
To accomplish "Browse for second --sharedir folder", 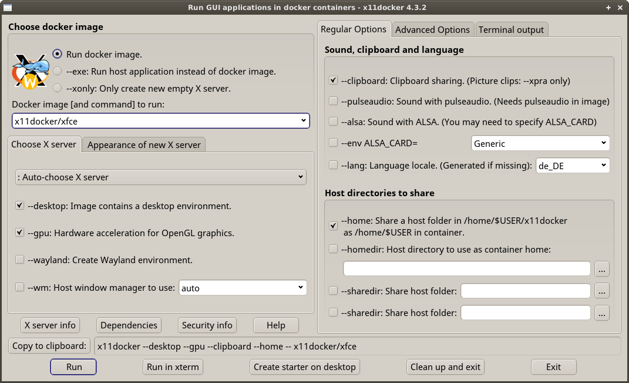I will pyautogui.click(x=602, y=313).
